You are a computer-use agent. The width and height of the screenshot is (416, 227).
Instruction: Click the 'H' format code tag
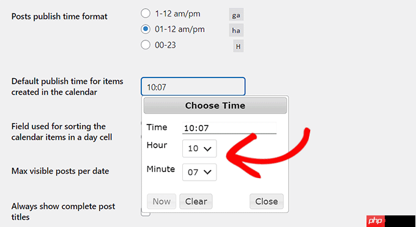coord(238,46)
